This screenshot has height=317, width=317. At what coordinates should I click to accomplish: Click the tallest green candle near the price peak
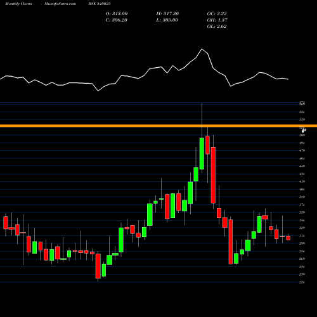point(202,153)
